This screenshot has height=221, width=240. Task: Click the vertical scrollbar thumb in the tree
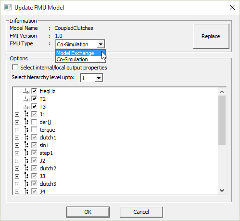pos(222,120)
